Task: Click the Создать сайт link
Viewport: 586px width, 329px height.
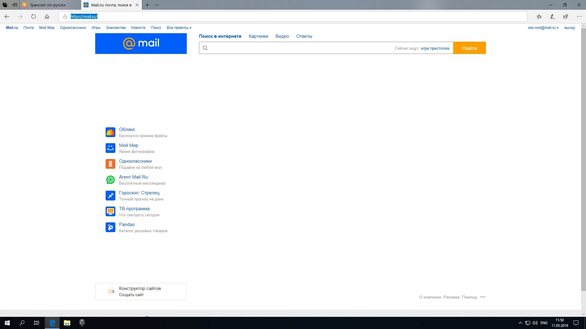Action: (x=131, y=295)
